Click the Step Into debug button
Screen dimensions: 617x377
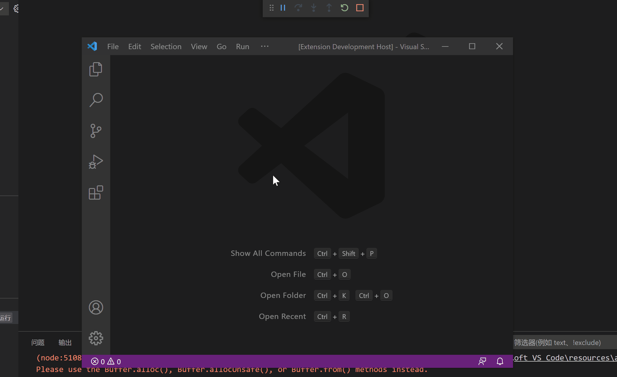pyautogui.click(x=314, y=8)
